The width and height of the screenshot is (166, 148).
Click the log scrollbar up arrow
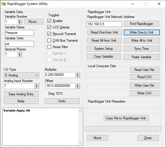[x=80, y=111]
